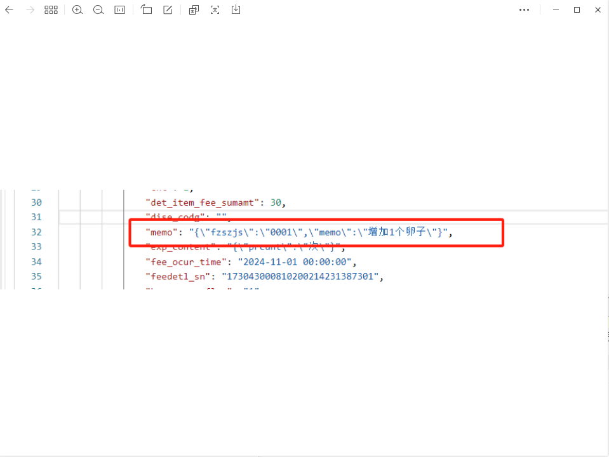Click the fee_ocur_time key text
This screenshot has width=609, height=457.
click(186, 262)
